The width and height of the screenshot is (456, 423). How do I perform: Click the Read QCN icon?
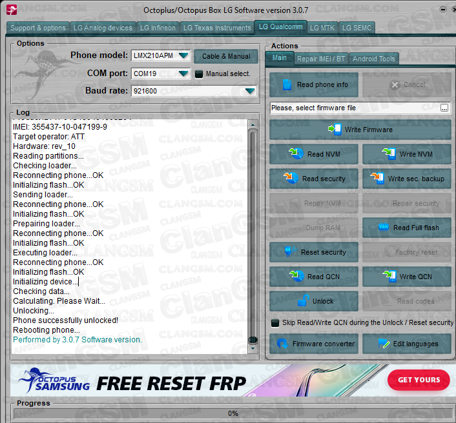point(296,276)
